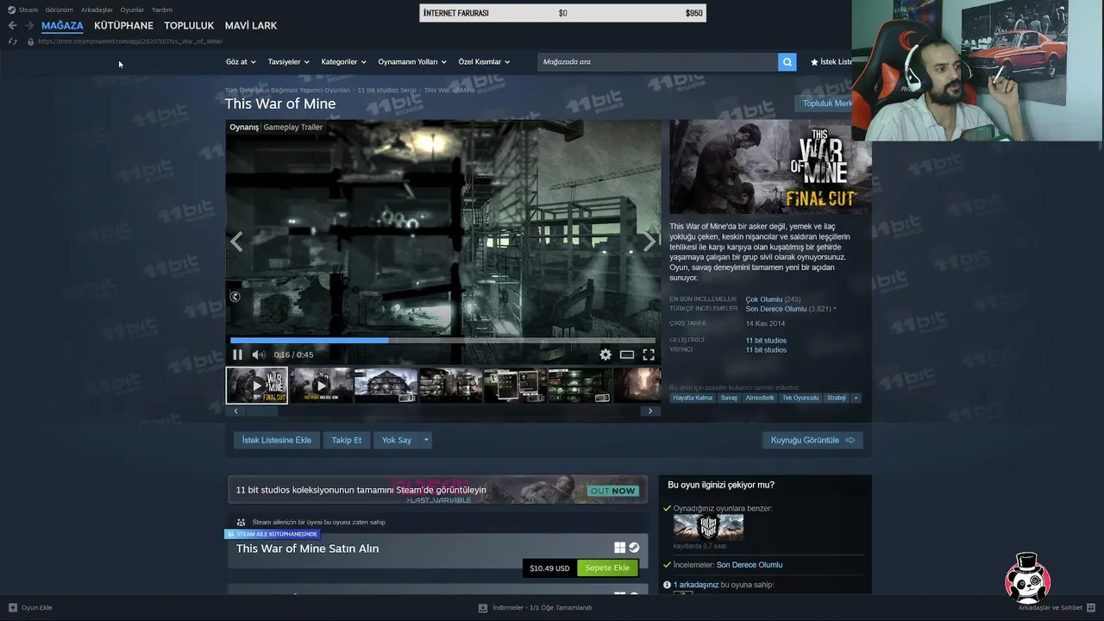Open Arkadaşlar ve Sohbet panel
The height and width of the screenshot is (621, 1104).
point(1055,607)
